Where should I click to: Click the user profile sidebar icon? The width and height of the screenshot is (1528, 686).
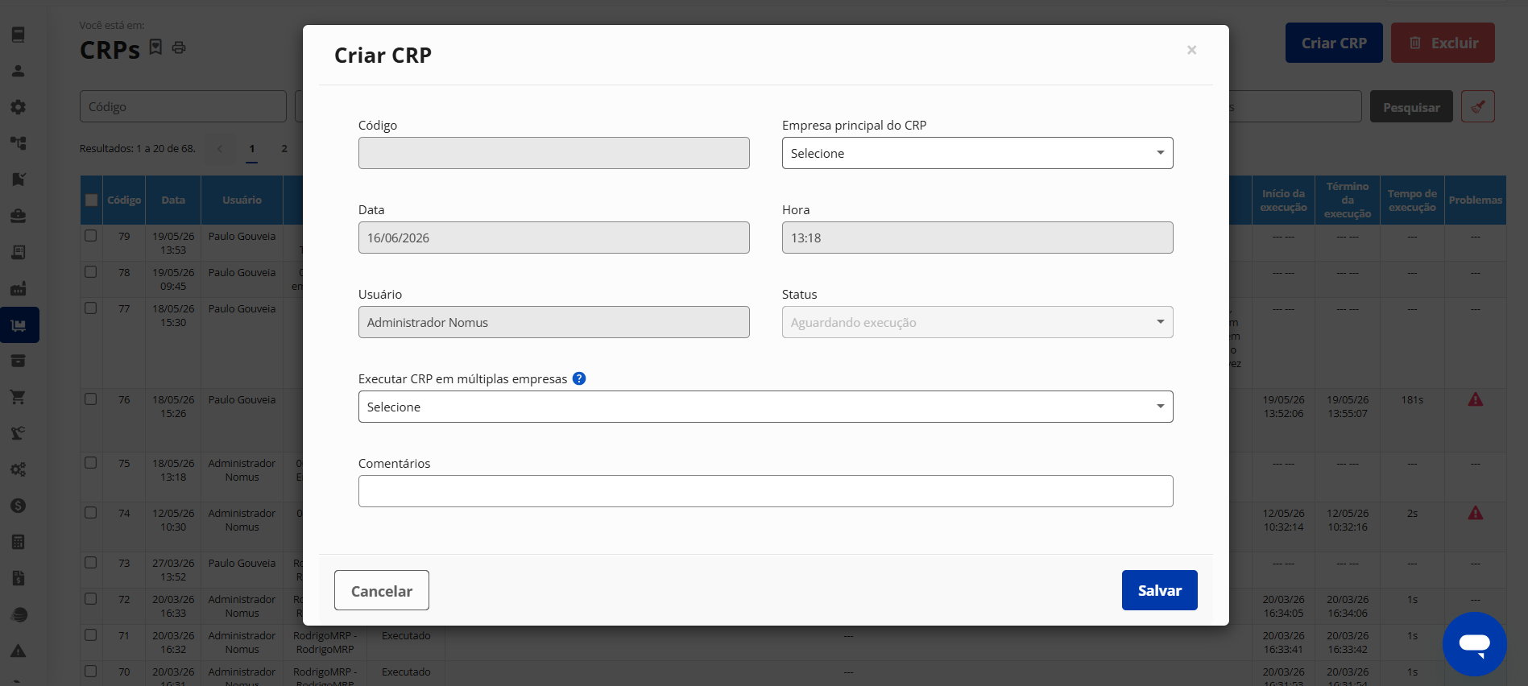pyautogui.click(x=18, y=71)
